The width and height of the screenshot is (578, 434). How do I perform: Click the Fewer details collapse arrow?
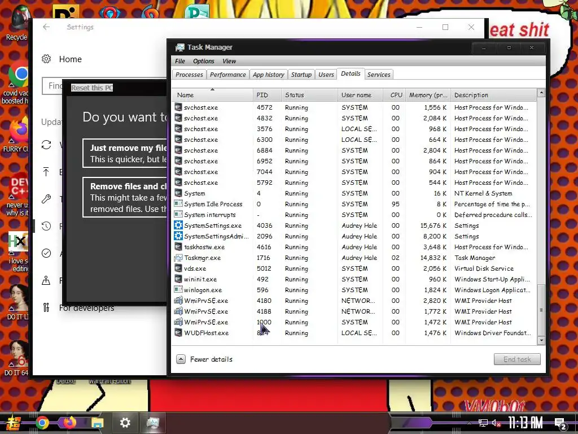pyautogui.click(x=181, y=359)
